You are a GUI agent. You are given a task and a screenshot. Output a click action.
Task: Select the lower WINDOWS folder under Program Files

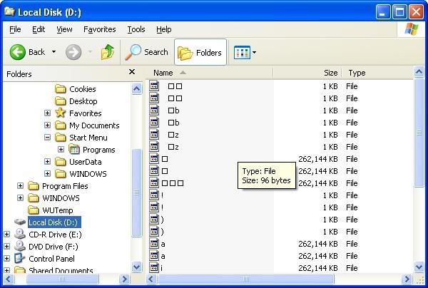(x=61, y=198)
